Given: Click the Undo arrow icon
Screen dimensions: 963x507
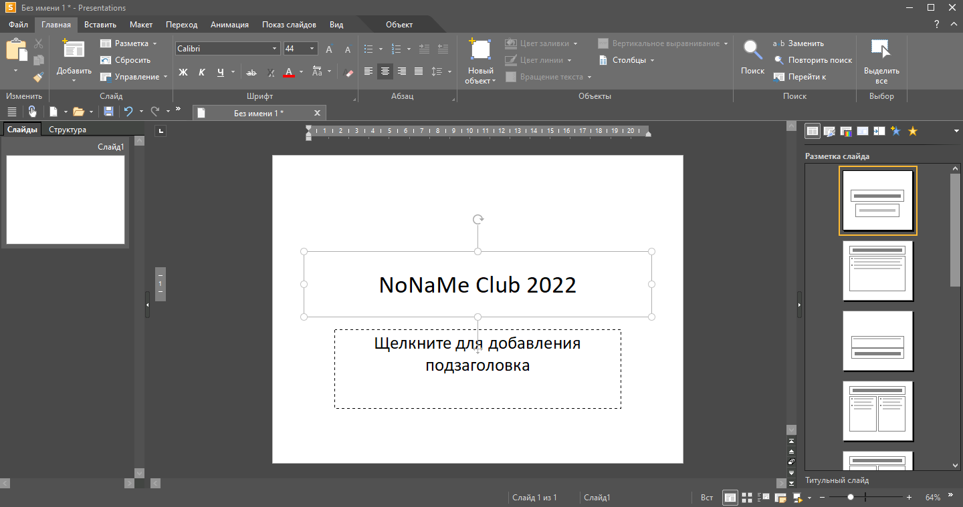Looking at the screenshot, I should [x=128, y=112].
